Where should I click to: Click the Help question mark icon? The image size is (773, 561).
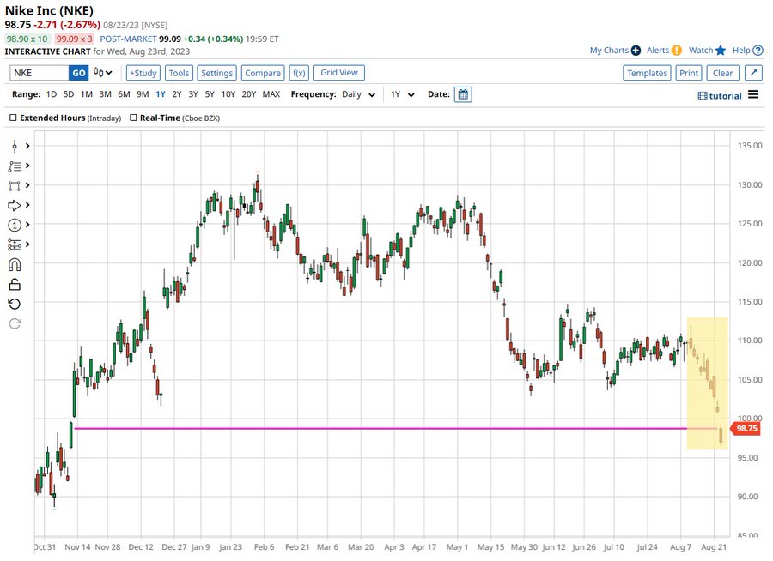pos(758,51)
